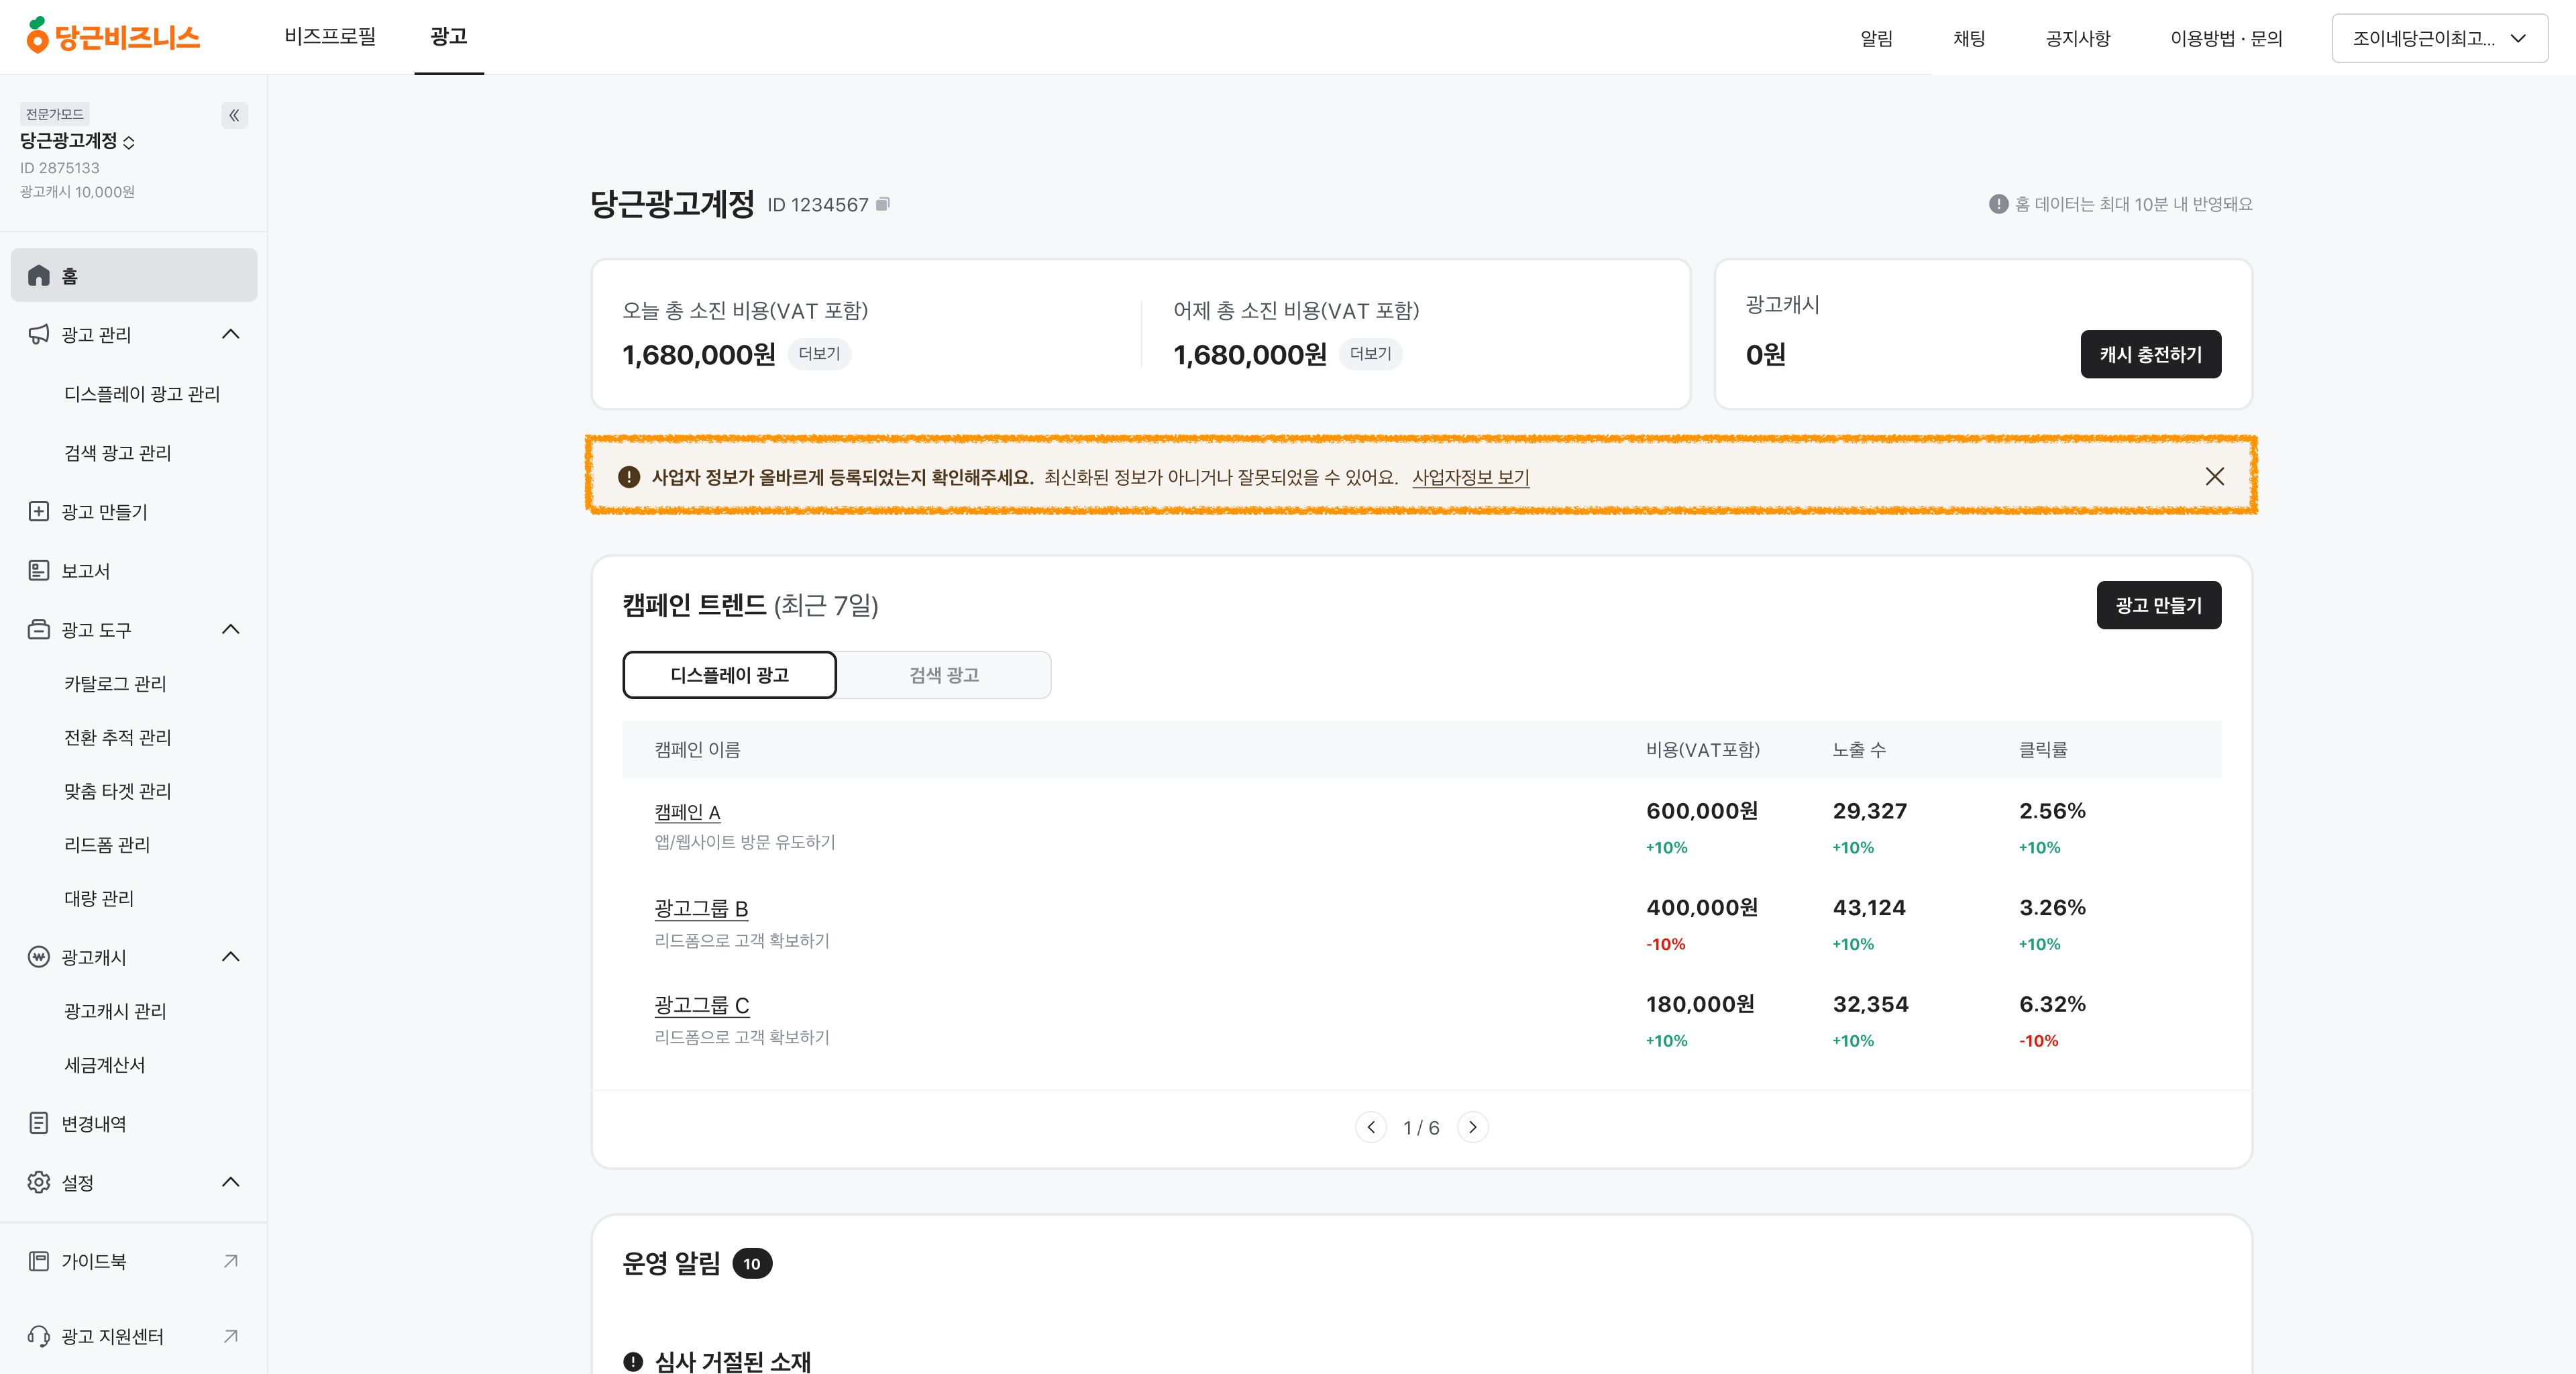
Task: Click the home icon in the sidebar
Action: click(39, 276)
